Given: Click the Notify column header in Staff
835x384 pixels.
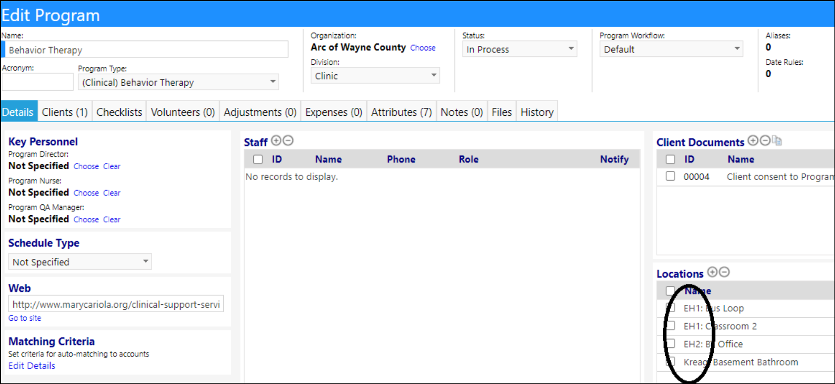Looking at the screenshot, I should click(614, 159).
